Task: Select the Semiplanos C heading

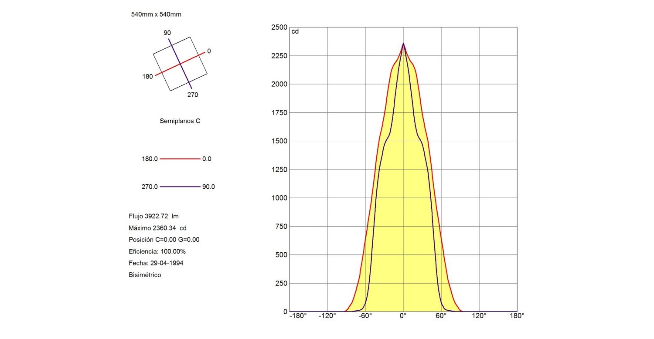Action: click(180, 121)
